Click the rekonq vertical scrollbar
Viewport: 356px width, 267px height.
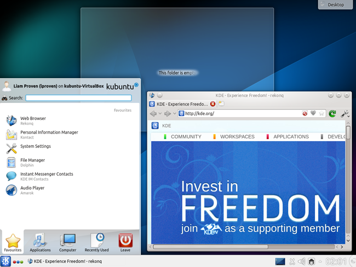[x=348, y=179]
